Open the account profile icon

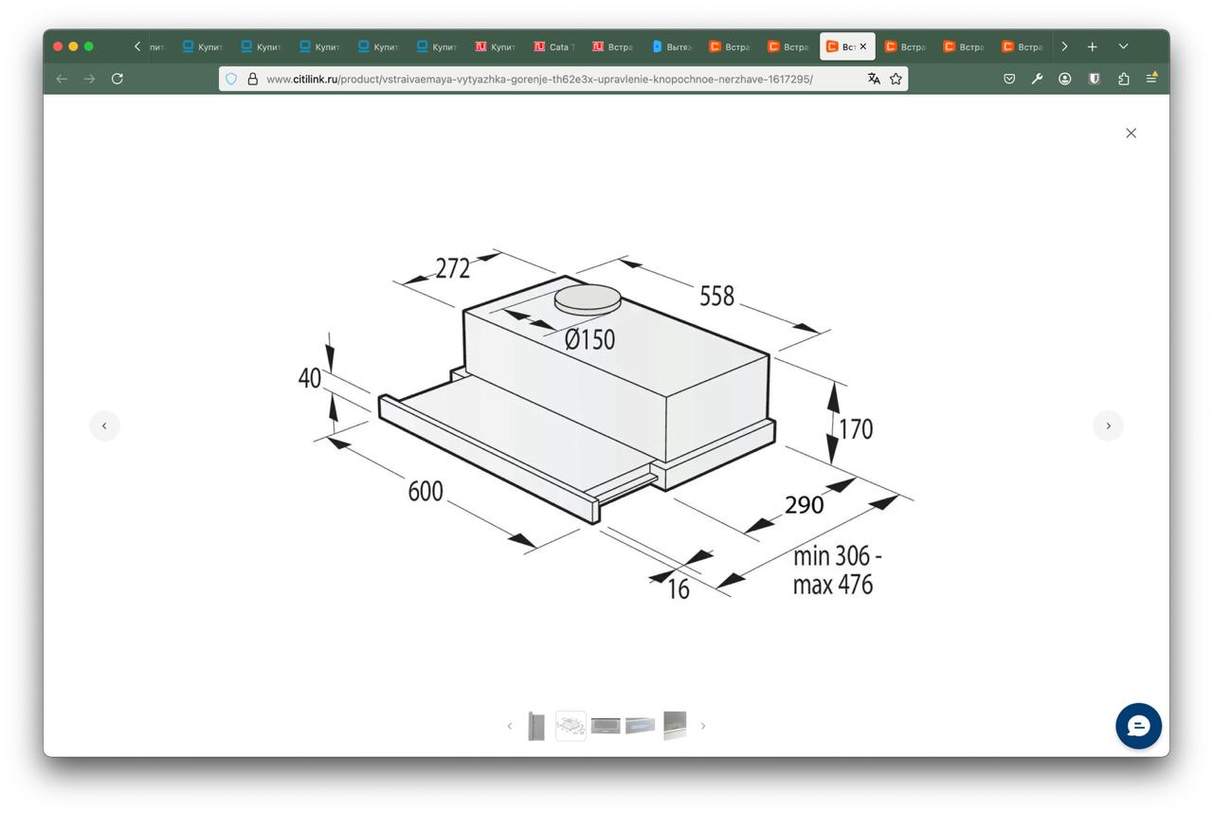coord(1065,79)
